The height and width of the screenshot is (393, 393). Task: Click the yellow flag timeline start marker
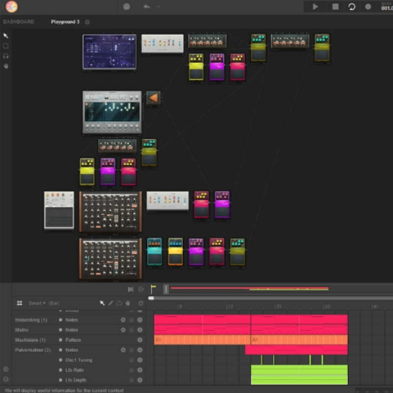coord(153,289)
